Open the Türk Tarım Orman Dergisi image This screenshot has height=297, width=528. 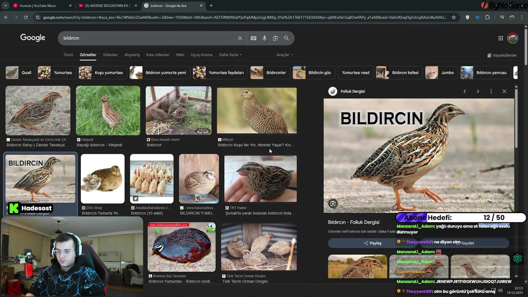coord(259,247)
